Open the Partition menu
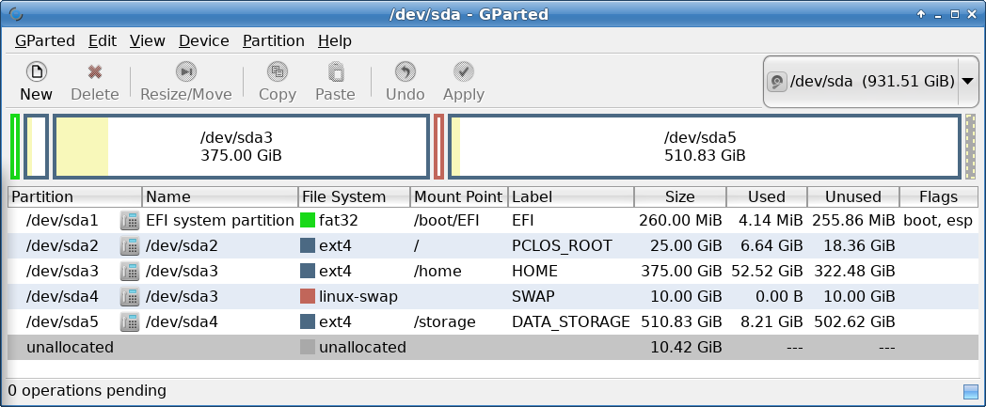This screenshot has width=986, height=407. [x=274, y=40]
